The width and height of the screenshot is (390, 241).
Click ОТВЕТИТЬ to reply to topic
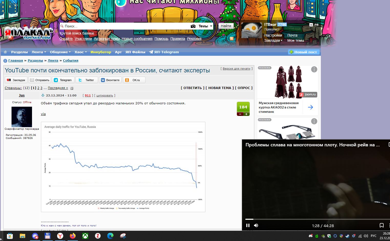click(x=193, y=88)
